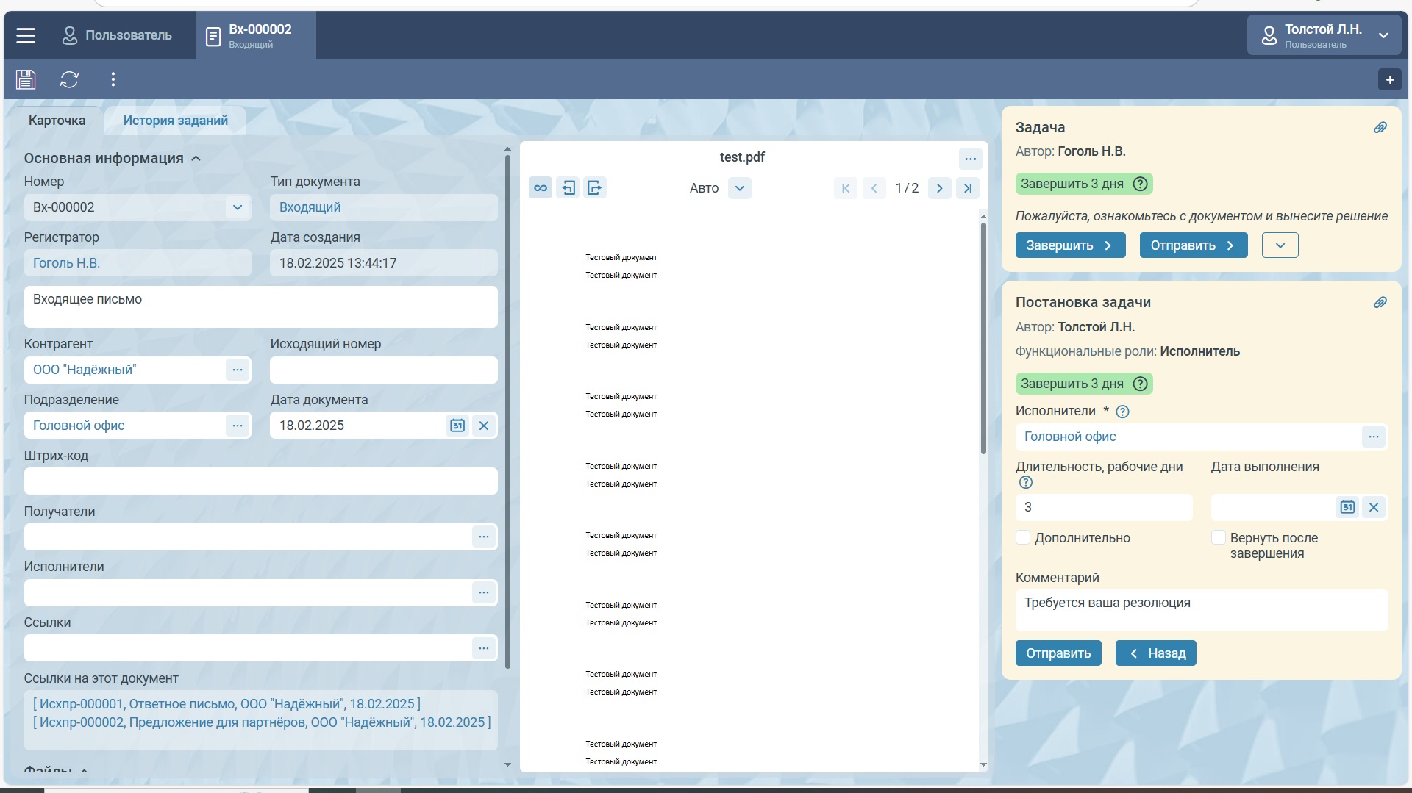Clear the Дата выполнения field
Viewport: 1412px width, 793px height.
(1373, 507)
